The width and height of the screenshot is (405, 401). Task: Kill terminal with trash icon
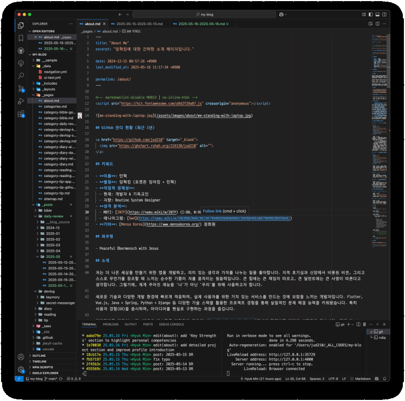tap(365, 325)
